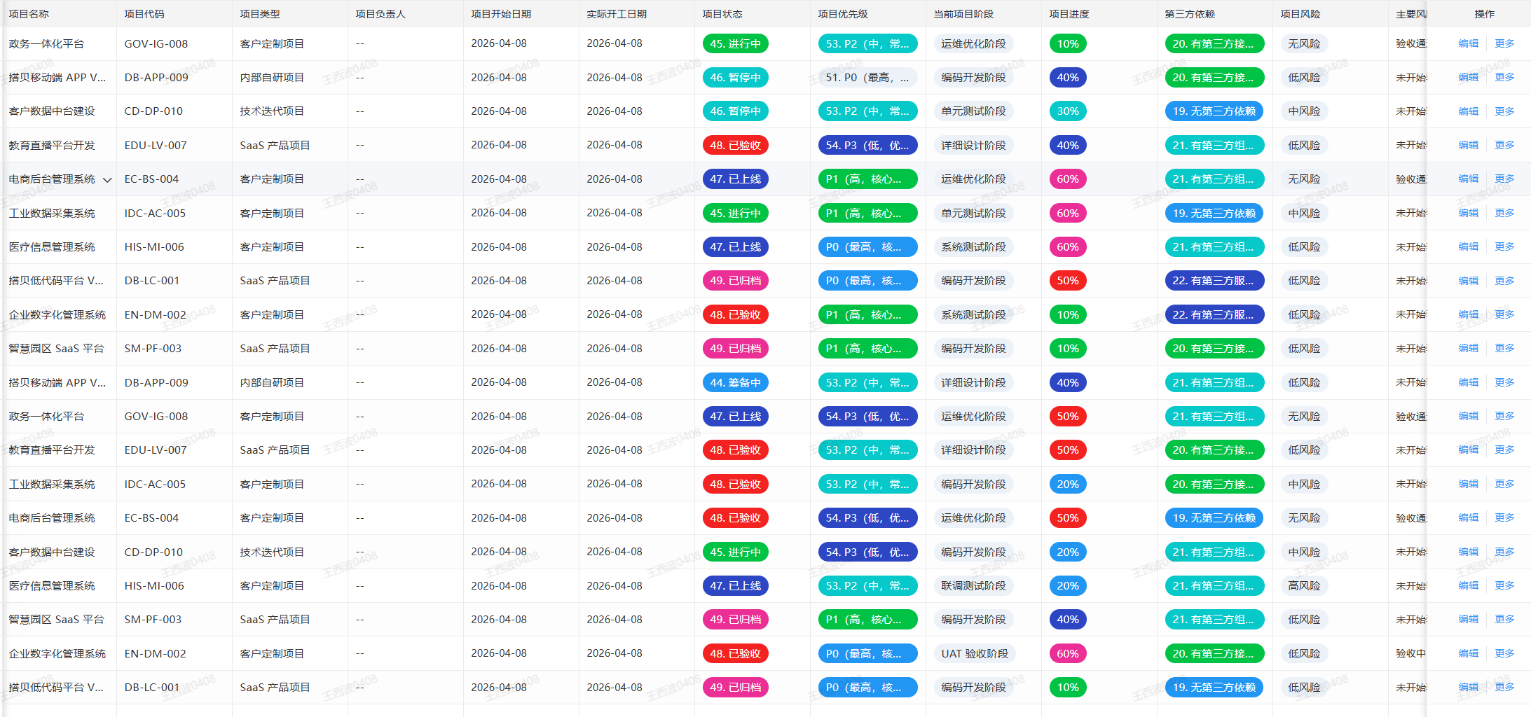Select the 51. P0 priority tag
Viewport: 1531px width, 717px height.
pos(867,78)
